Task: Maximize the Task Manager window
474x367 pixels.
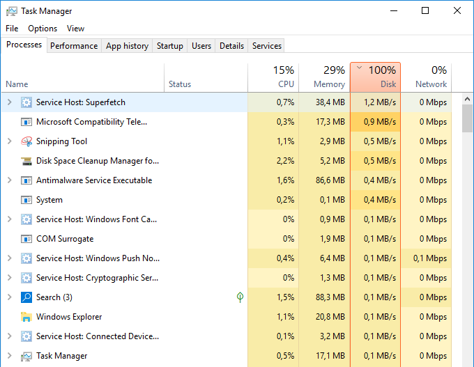Action: pyautogui.click(x=425, y=11)
